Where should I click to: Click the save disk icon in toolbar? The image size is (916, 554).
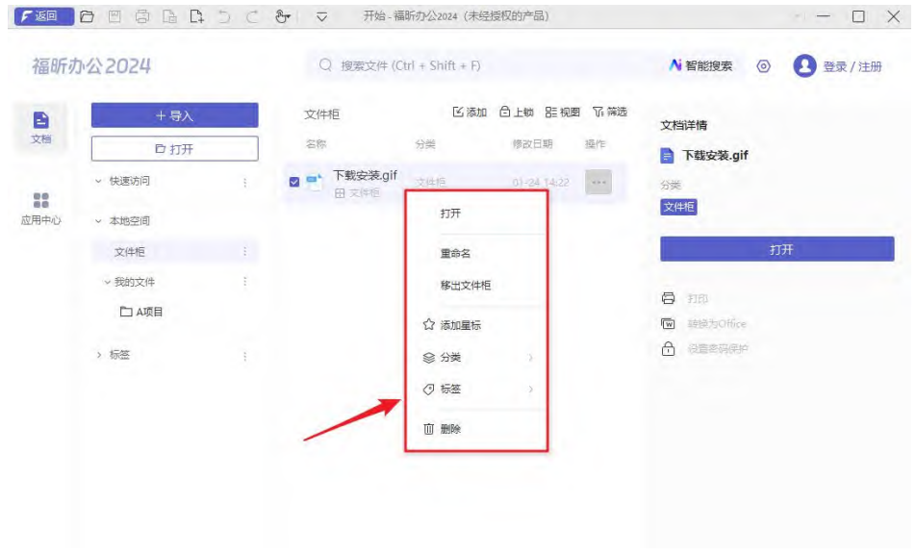pyautogui.click(x=114, y=16)
